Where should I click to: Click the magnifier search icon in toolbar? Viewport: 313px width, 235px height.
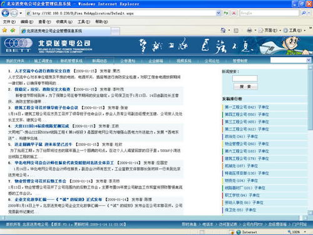[x=304, y=13]
